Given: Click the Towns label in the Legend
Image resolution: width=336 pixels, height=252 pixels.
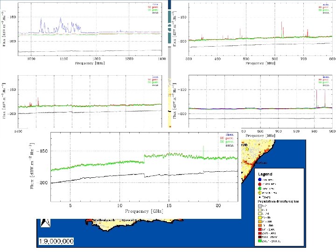Looking at the screenshot, I should click(x=266, y=197).
